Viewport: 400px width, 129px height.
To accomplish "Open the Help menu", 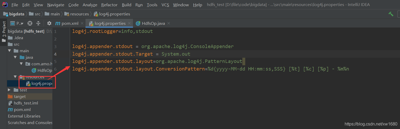I will [x=198, y=5].
